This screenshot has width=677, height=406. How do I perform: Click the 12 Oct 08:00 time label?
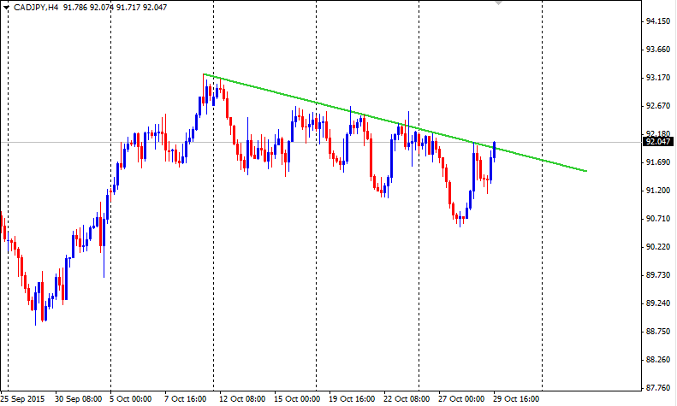click(242, 398)
